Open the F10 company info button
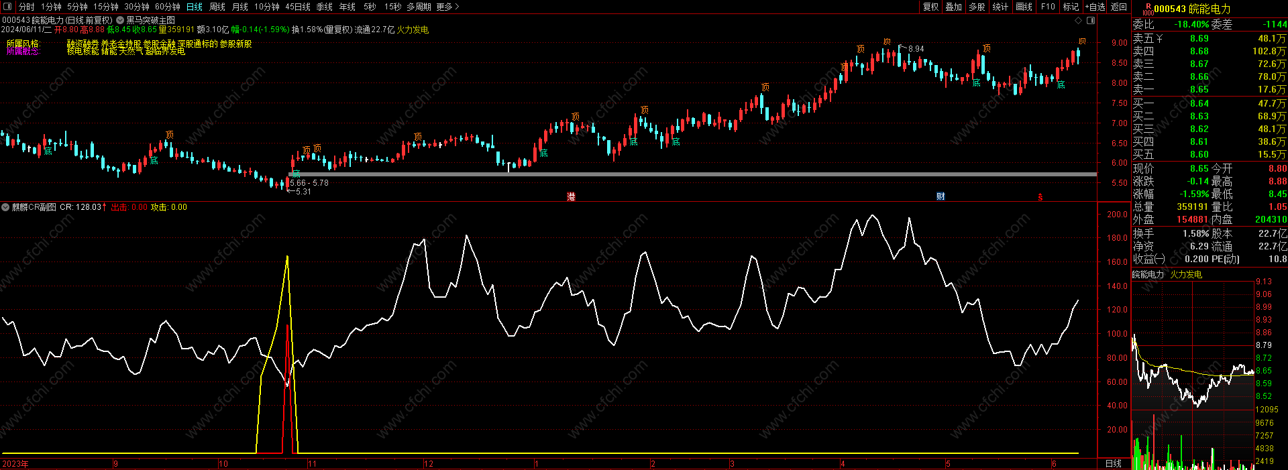The height and width of the screenshot is (470, 1288). [x=1048, y=7]
